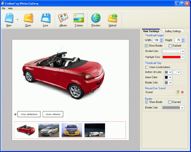
Task: Browse for a MouseOver sound file
Action: tap(178, 92)
